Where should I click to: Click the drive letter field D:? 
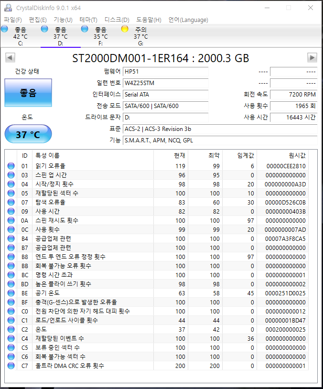tap(165, 118)
